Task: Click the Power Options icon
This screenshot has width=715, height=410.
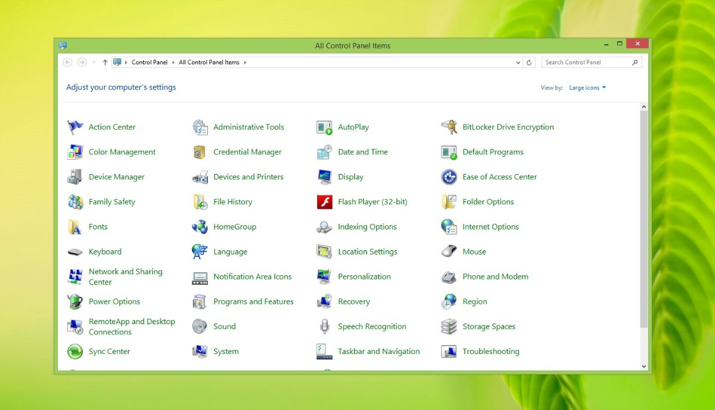Action: pyautogui.click(x=75, y=302)
